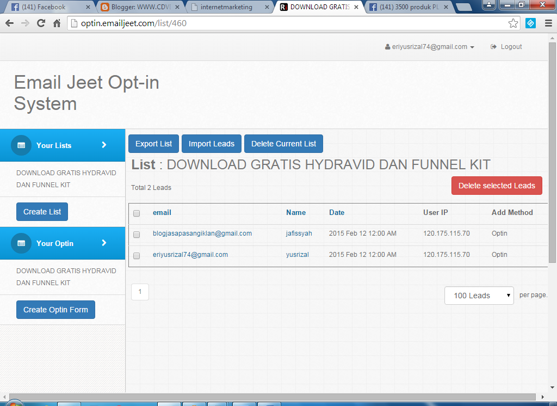This screenshot has width=557, height=406.
Task: Click IP address in the jafissyah row
Action: 447,233
